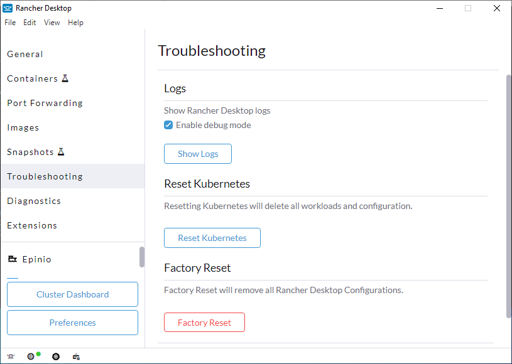Click the Rancher Desktop logo in title bar
Image resolution: width=512 pixels, height=364 pixels.
coord(8,8)
